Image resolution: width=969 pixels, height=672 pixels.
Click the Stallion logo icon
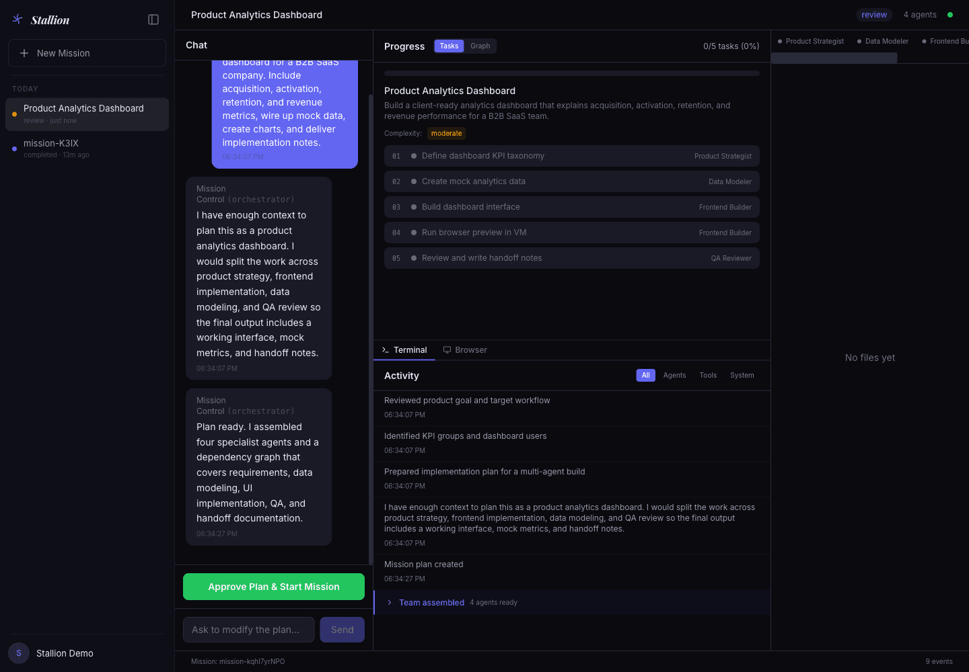point(17,19)
